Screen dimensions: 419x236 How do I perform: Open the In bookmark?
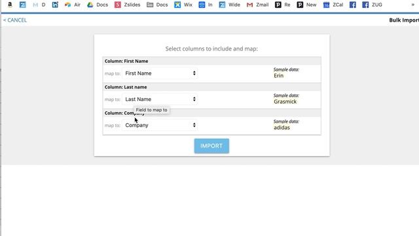click(206, 5)
